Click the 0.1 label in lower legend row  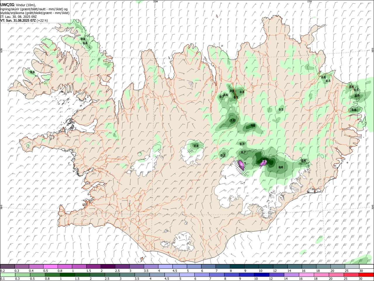click(x=2, y=279)
